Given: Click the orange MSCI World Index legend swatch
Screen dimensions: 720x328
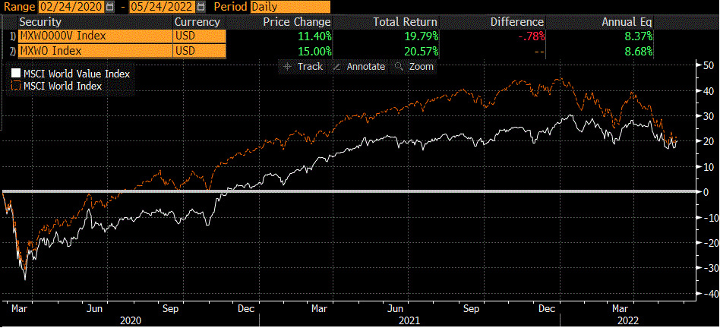Looking at the screenshot, I should point(16,85).
